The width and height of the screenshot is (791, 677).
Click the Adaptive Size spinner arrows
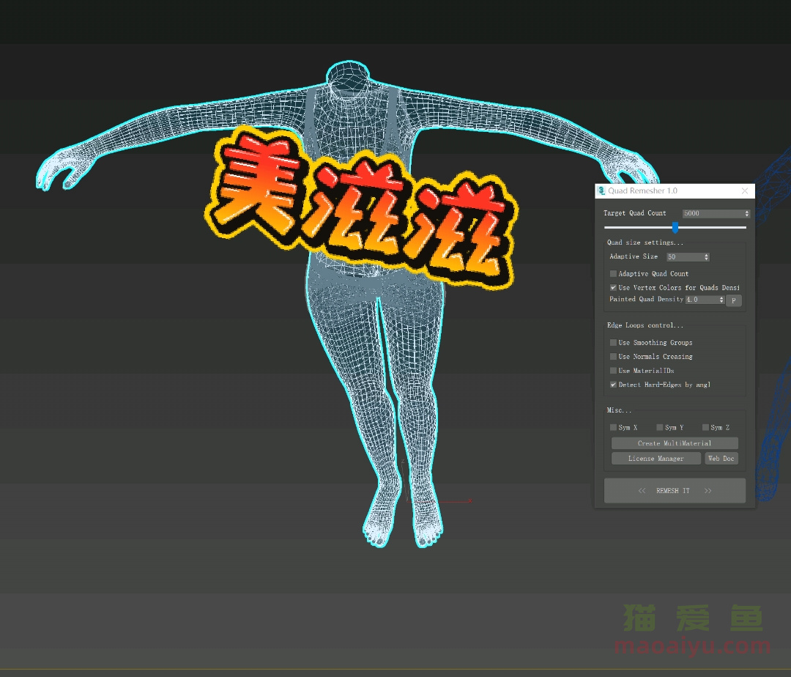(x=706, y=257)
